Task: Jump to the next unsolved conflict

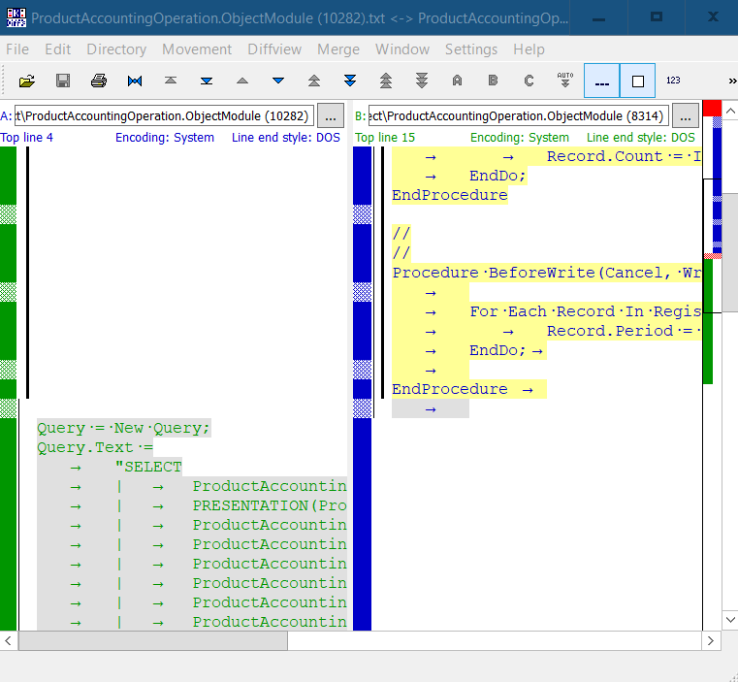Action: (x=422, y=81)
